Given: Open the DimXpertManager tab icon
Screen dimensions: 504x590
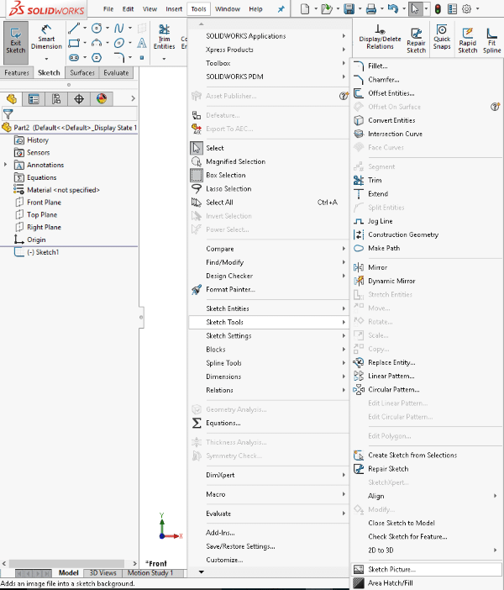Looking at the screenshot, I should (x=79, y=99).
